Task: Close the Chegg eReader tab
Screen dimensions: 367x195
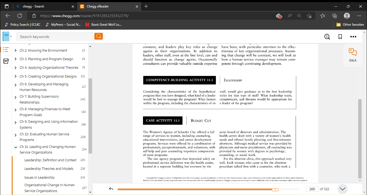Action: [x=137, y=6]
